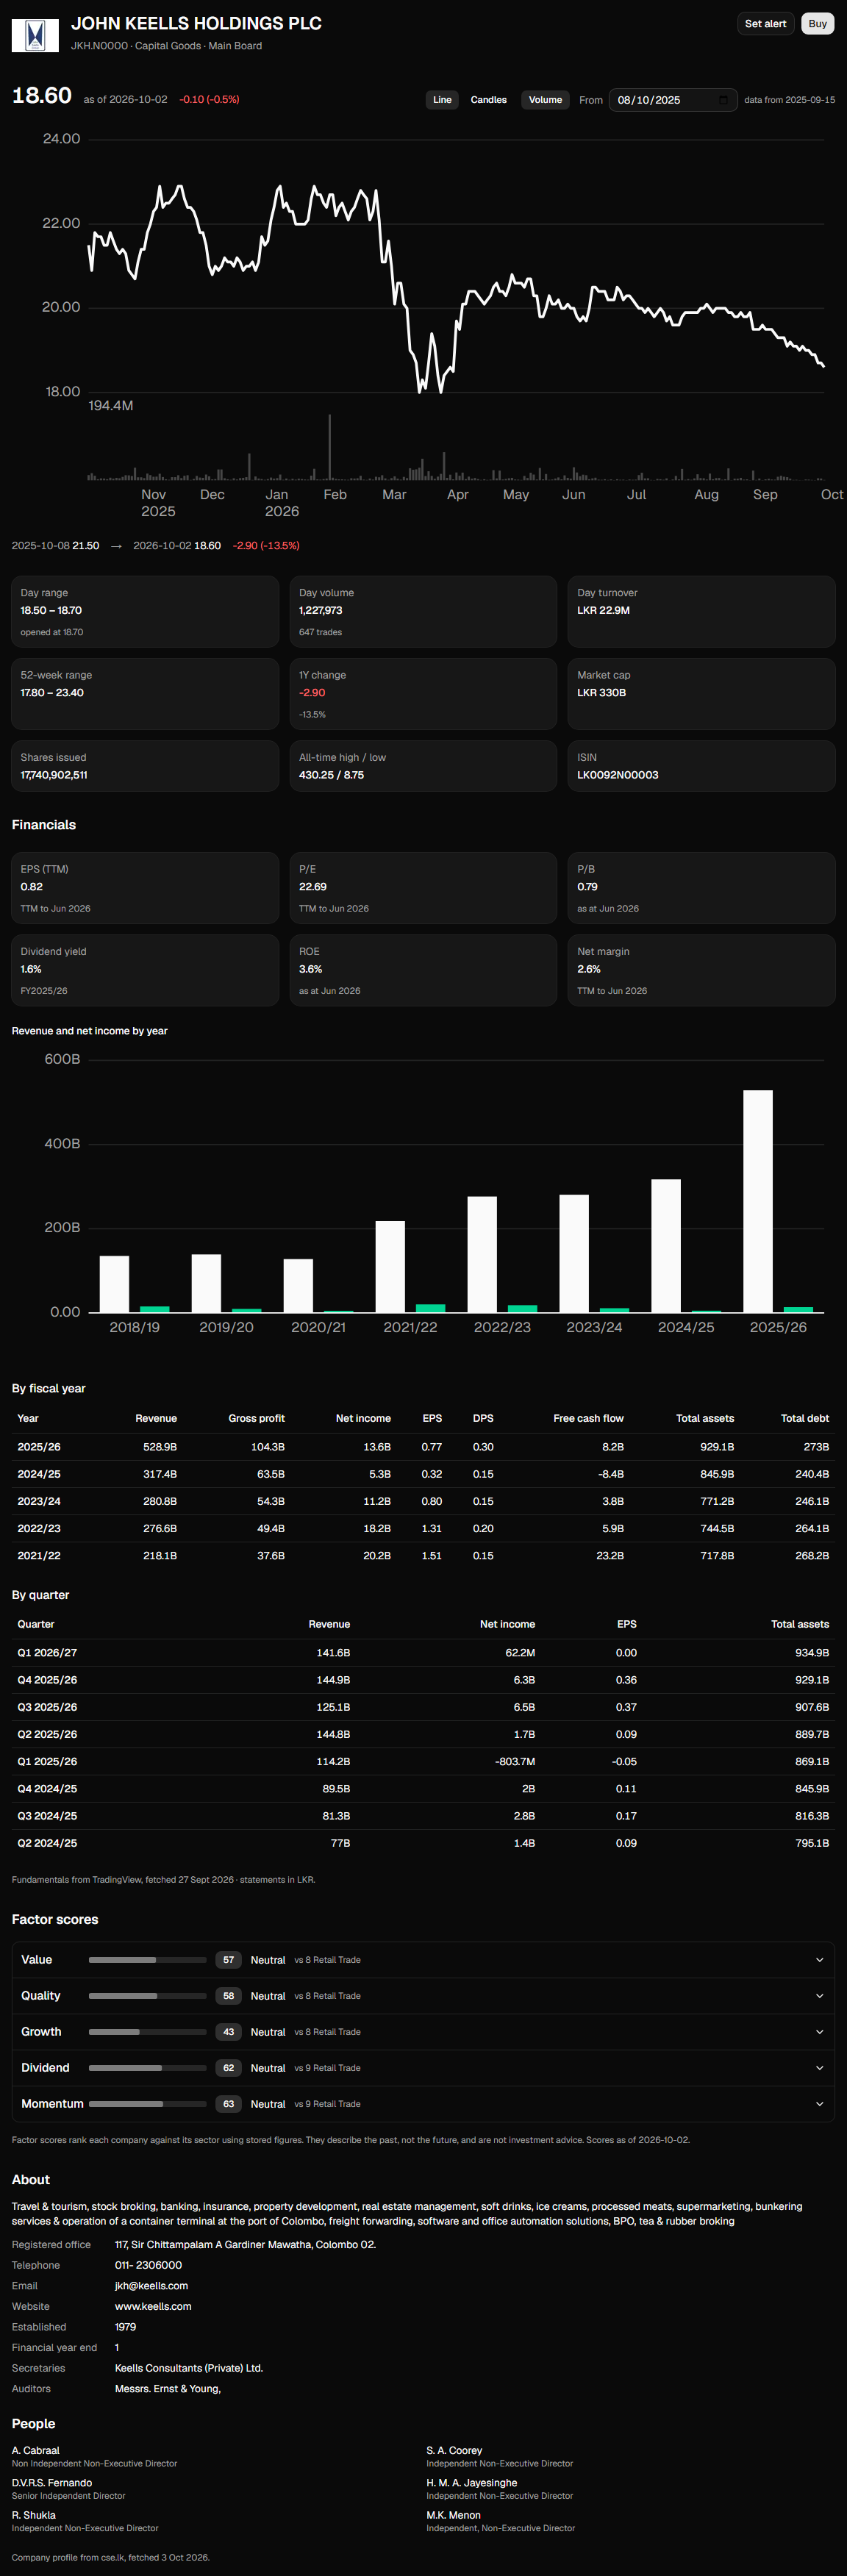This screenshot has height=2576, width=847.
Task: Click the 52-week range value 17.80 – 23.40
Action: (52, 693)
